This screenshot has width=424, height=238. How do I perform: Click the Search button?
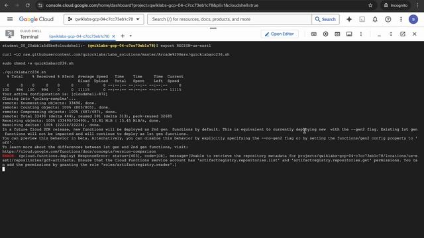coord(325,19)
